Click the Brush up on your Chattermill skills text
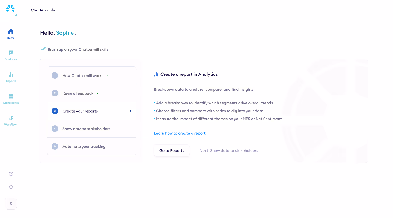 [x=78, y=49]
